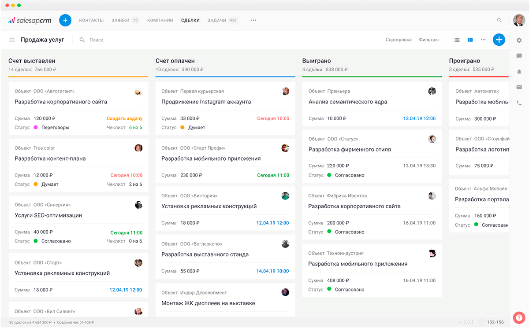
Task: Open email envelope icon in sidebar
Action: pyautogui.click(x=519, y=87)
